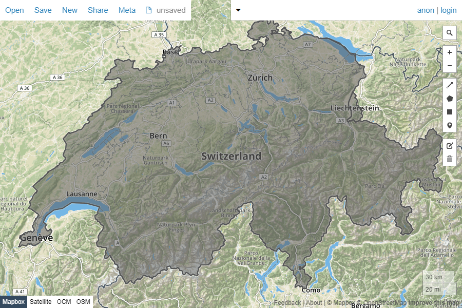
Task: Expand the dropdown next to the map thumbnail
Action: pyautogui.click(x=238, y=10)
